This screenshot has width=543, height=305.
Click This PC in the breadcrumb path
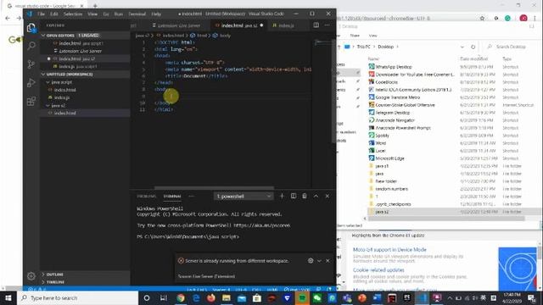tap(363, 47)
